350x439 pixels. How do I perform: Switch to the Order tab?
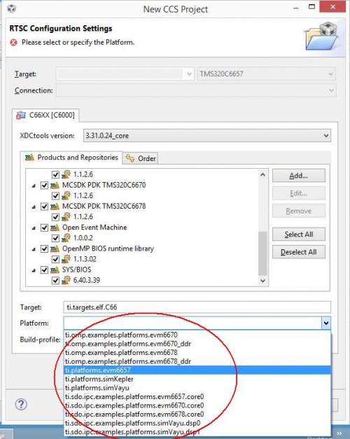[x=141, y=158]
